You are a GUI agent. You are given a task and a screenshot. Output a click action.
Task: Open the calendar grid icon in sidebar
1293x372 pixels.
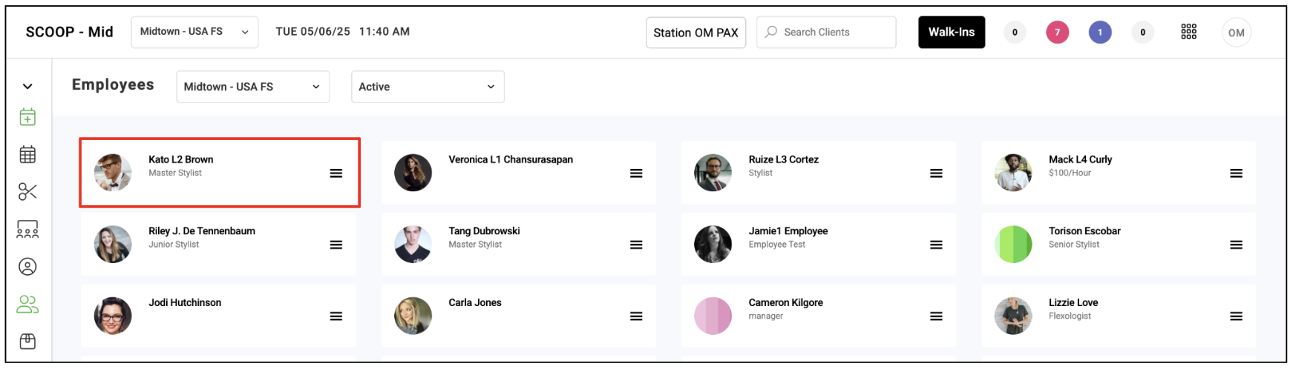pos(27,154)
